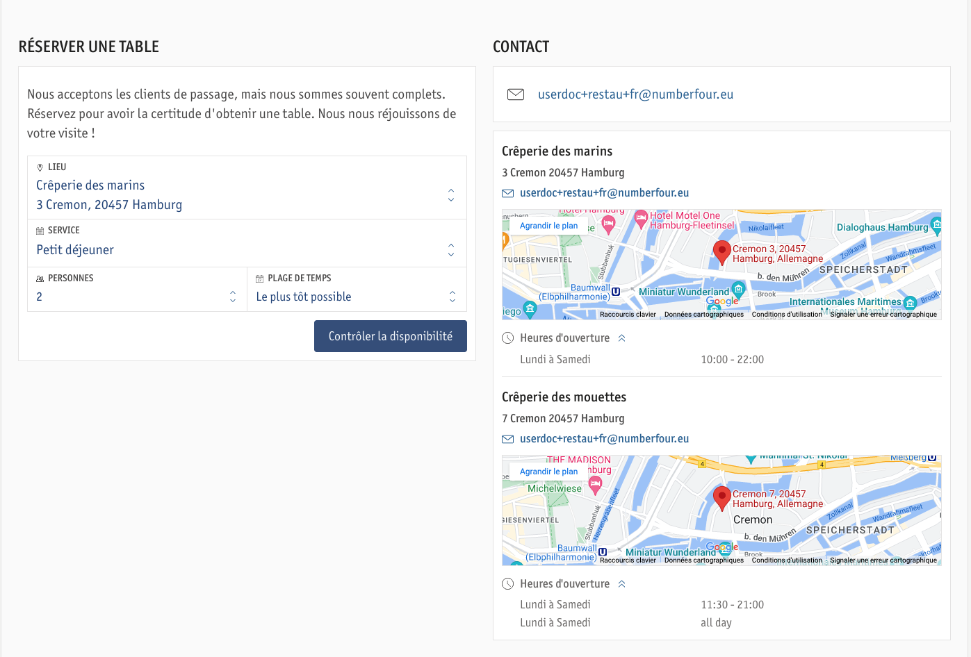Click Raccourcis clavier on first map
Image resolution: width=971 pixels, height=657 pixels.
coord(628,315)
